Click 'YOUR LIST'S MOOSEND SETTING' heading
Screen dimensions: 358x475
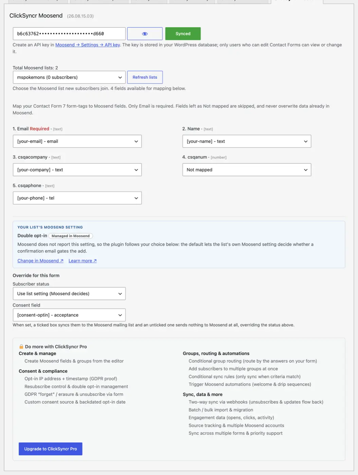(50, 227)
